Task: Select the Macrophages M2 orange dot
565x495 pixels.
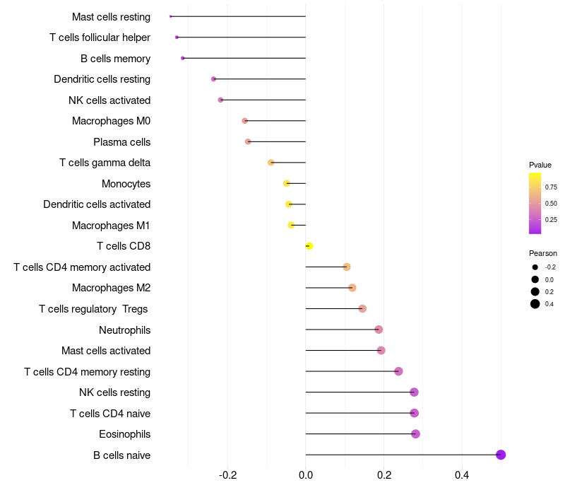Action: [352, 288]
